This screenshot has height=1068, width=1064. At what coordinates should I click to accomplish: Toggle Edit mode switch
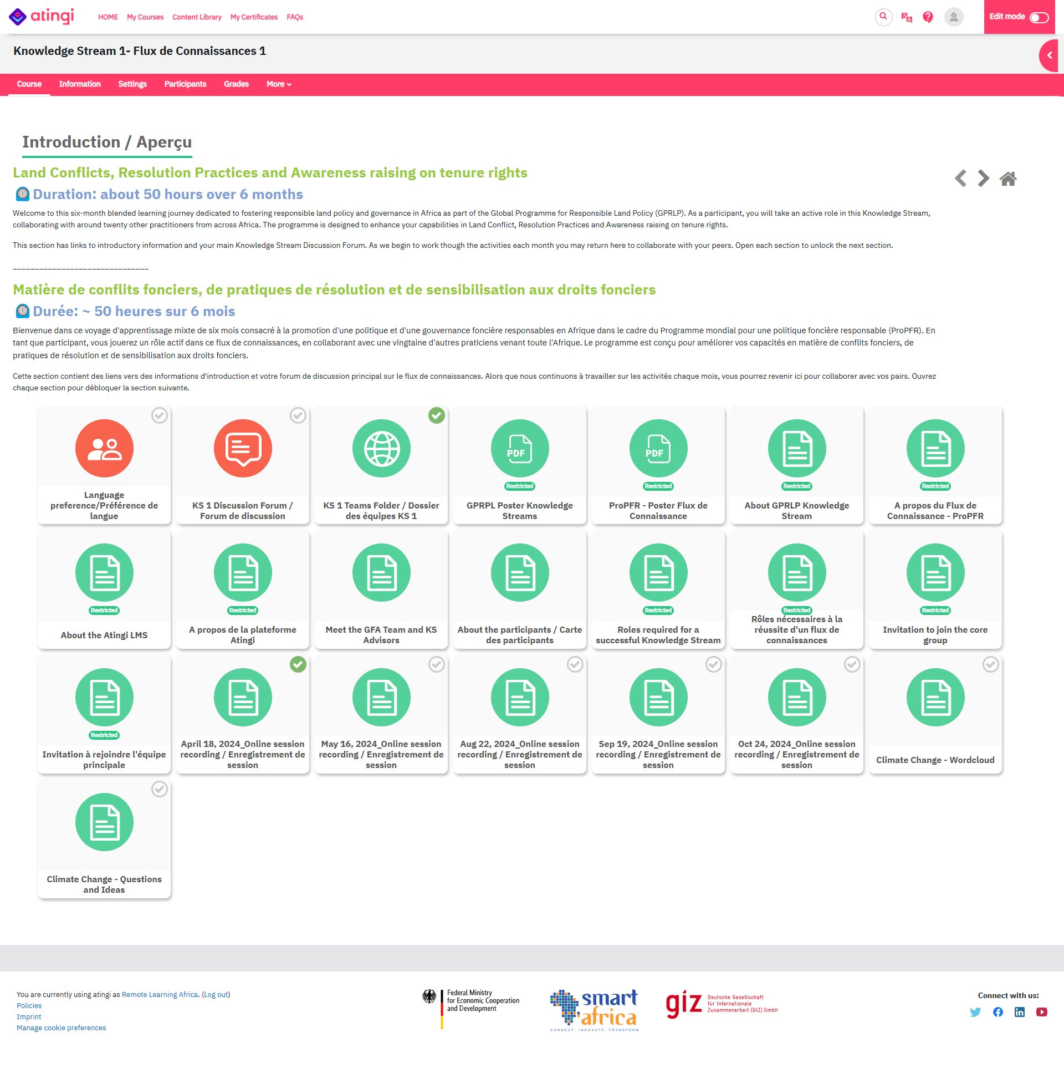pos(1039,17)
